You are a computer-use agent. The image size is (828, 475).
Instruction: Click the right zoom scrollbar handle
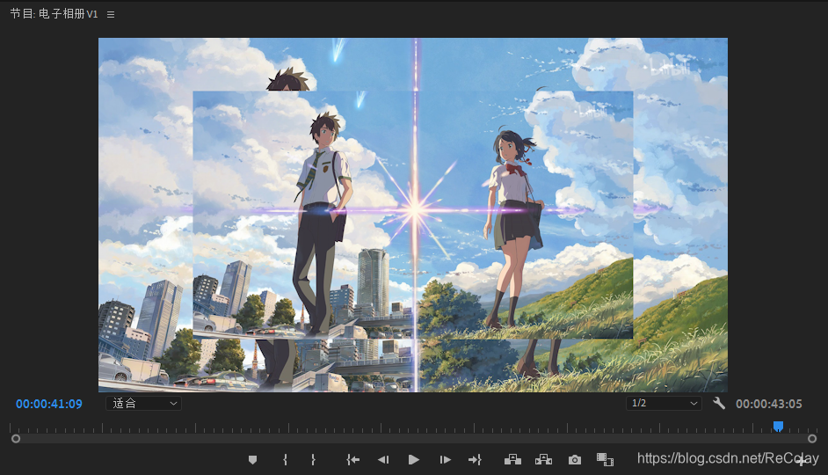pos(812,439)
